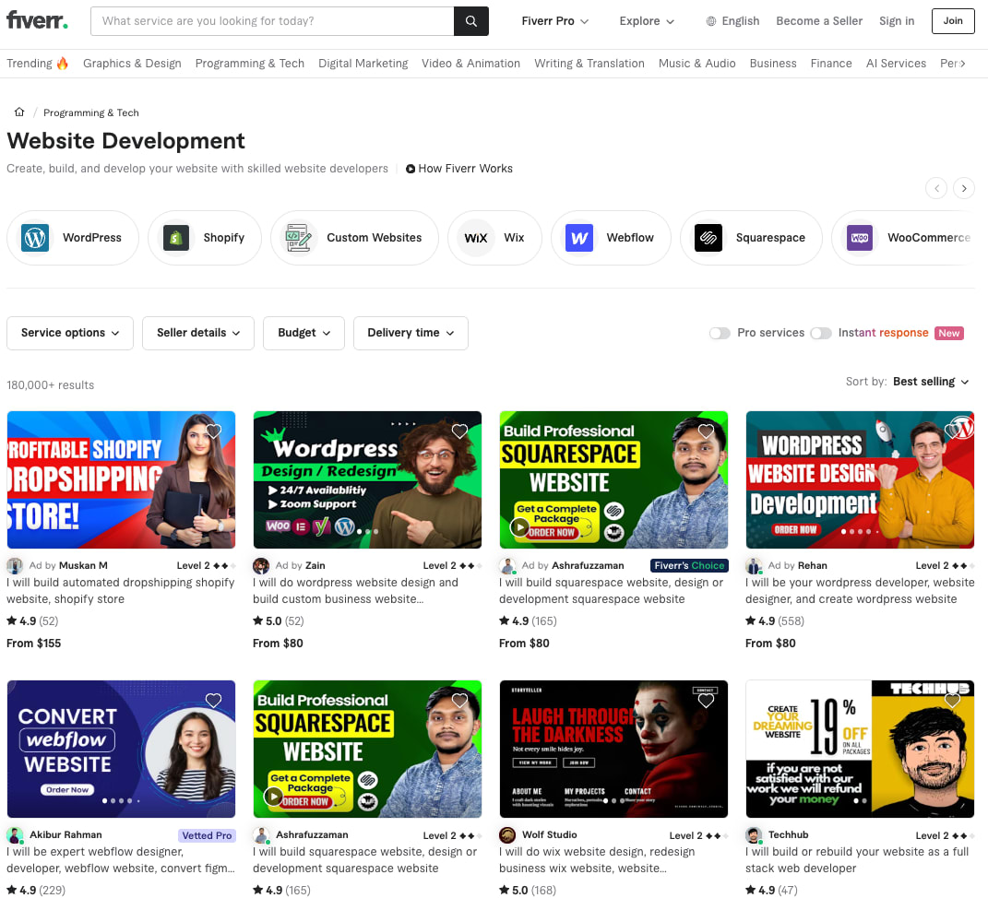
Task: Click the Fiverr logo
Action: coord(37,20)
